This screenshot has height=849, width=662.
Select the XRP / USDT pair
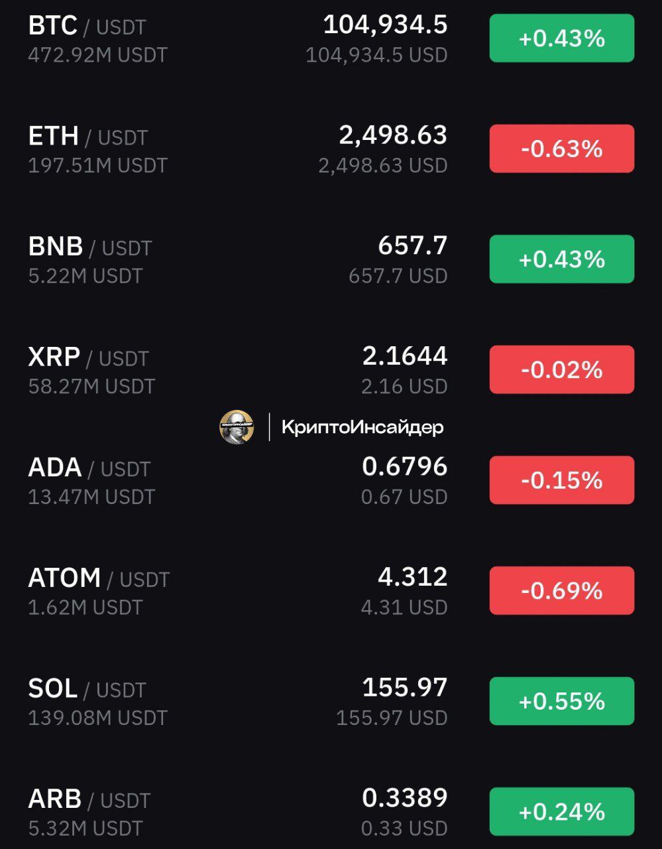[x=331, y=369]
